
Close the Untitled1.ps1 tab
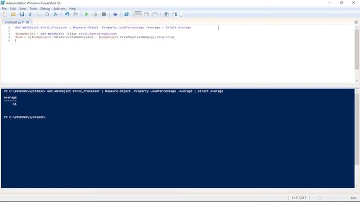pyautogui.click(x=28, y=22)
